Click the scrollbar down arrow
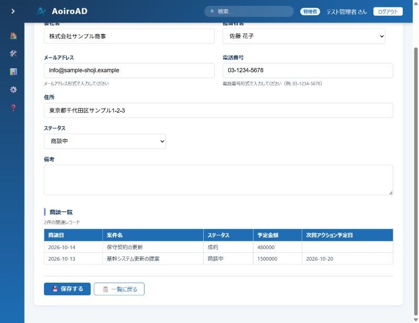 point(416,320)
